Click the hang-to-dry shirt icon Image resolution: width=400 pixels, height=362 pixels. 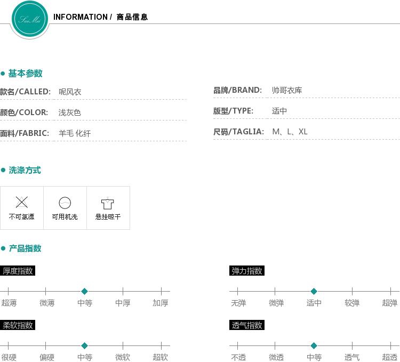(108, 203)
